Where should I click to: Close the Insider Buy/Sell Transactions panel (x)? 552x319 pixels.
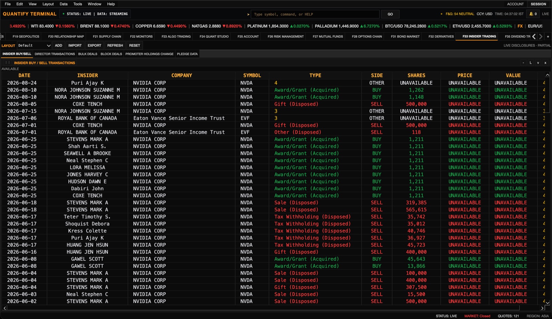pos(545,63)
